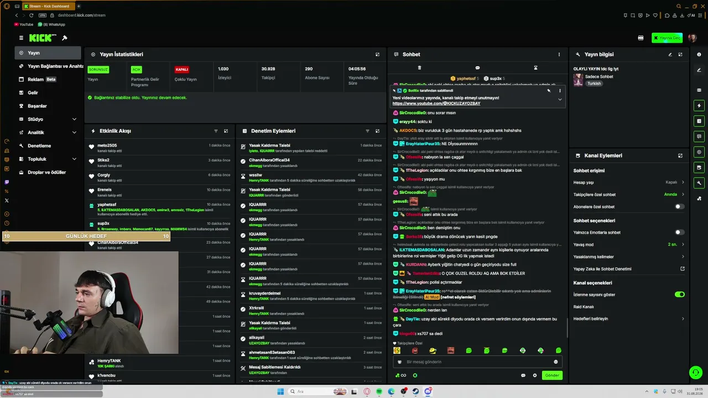Screen dimensions: 708x398
Task: Open the emoji picker in message box
Action: (x=556, y=362)
